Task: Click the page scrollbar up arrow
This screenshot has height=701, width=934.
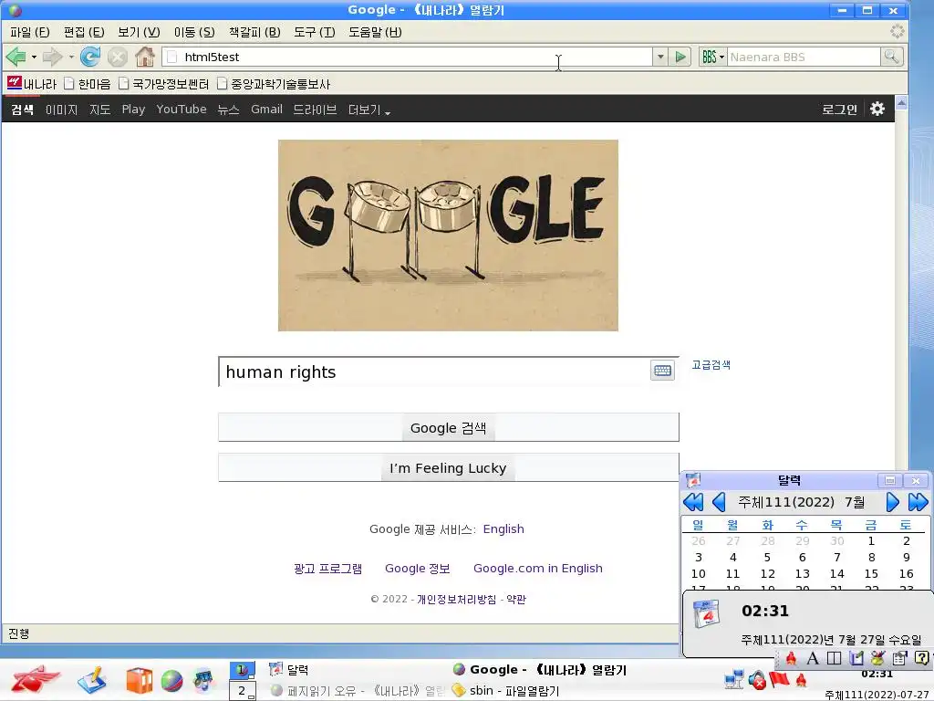Action: 901,102
